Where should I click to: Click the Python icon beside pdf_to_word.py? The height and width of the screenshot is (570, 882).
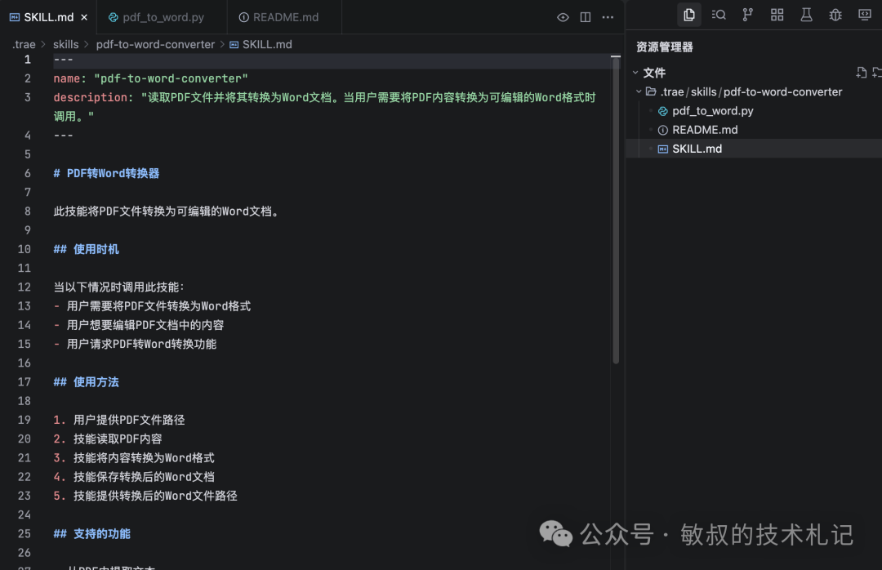tap(662, 110)
